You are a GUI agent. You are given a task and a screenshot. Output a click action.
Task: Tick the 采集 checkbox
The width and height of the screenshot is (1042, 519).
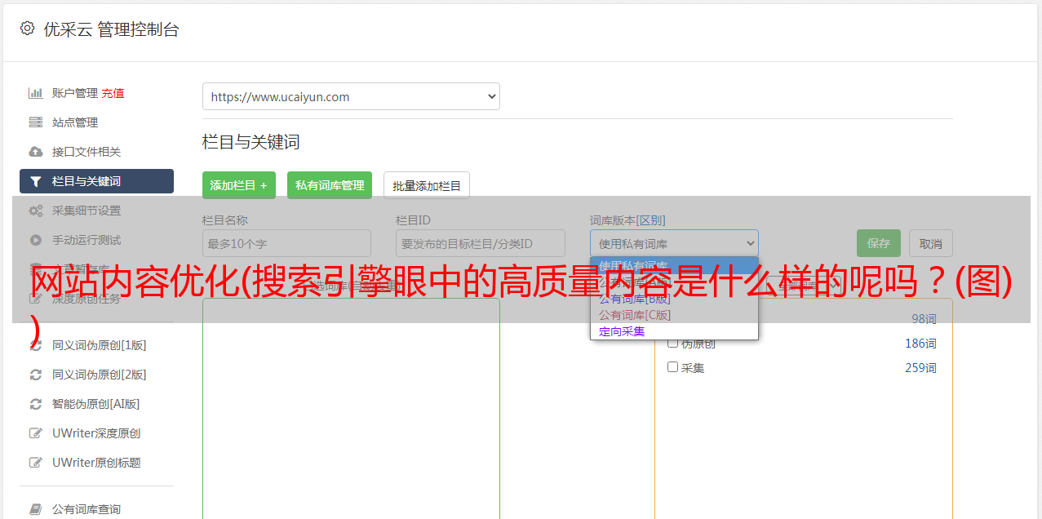click(673, 367)
